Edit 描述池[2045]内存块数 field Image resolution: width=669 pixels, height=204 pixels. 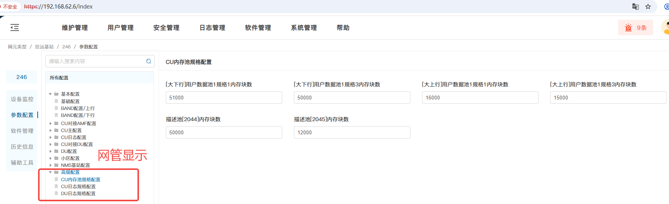point(352,132)
